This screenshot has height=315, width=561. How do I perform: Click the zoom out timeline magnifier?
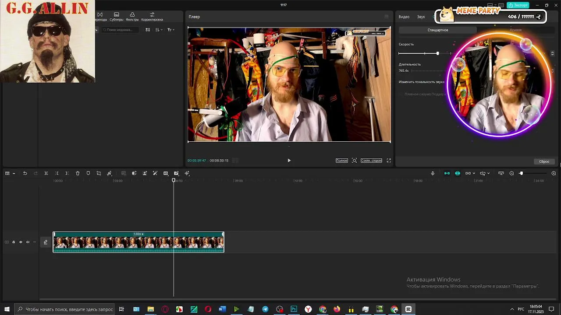point(511,173)
